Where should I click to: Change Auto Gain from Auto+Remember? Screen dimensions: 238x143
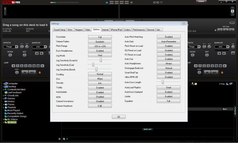pyautogui.click(x=169, y=41)
